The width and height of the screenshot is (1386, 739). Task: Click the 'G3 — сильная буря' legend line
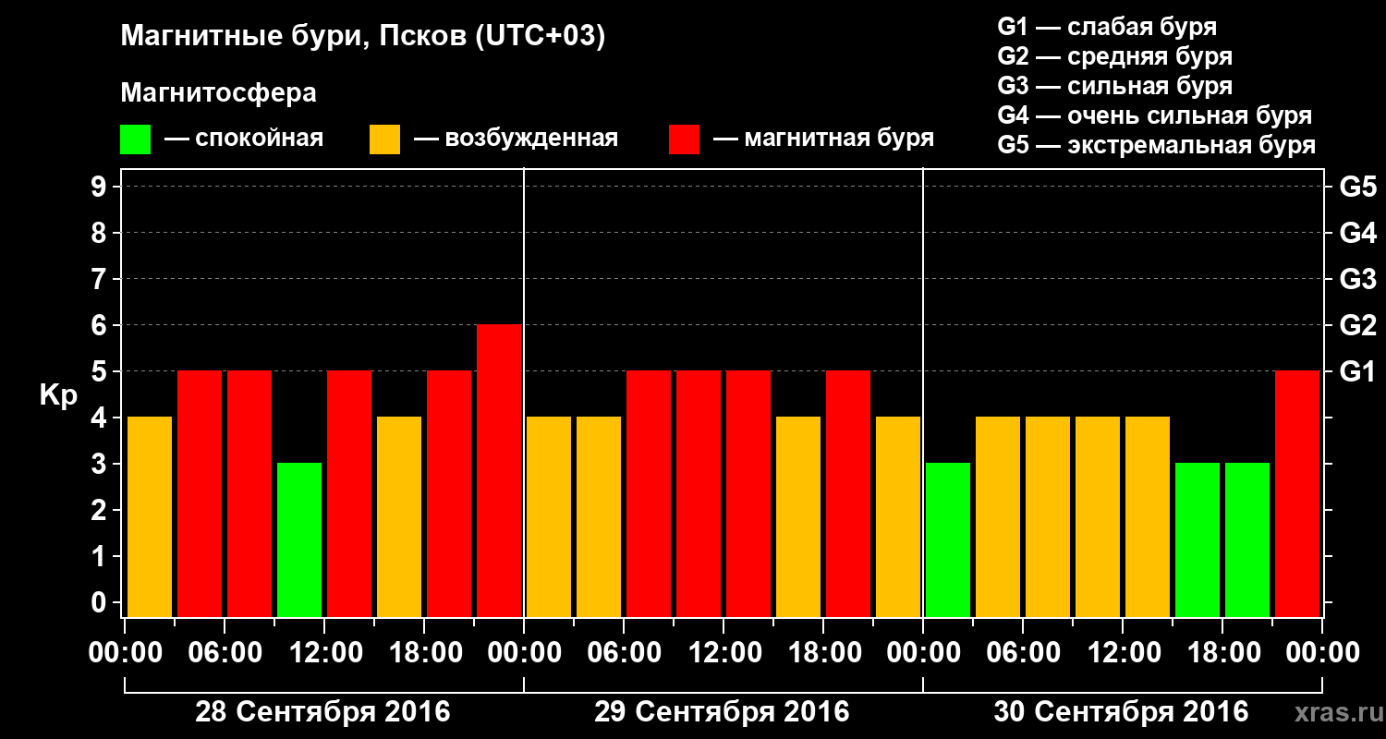[x=1115, y=86]
